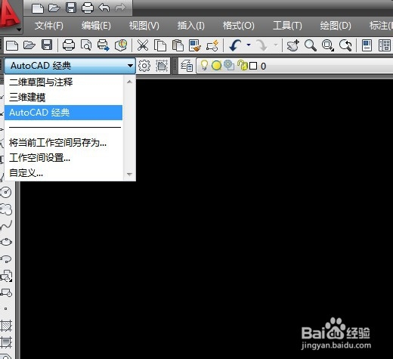Toggle layer 0 freeze sun icon
Screen dimensions: 393x359
[x=216, y=66]
